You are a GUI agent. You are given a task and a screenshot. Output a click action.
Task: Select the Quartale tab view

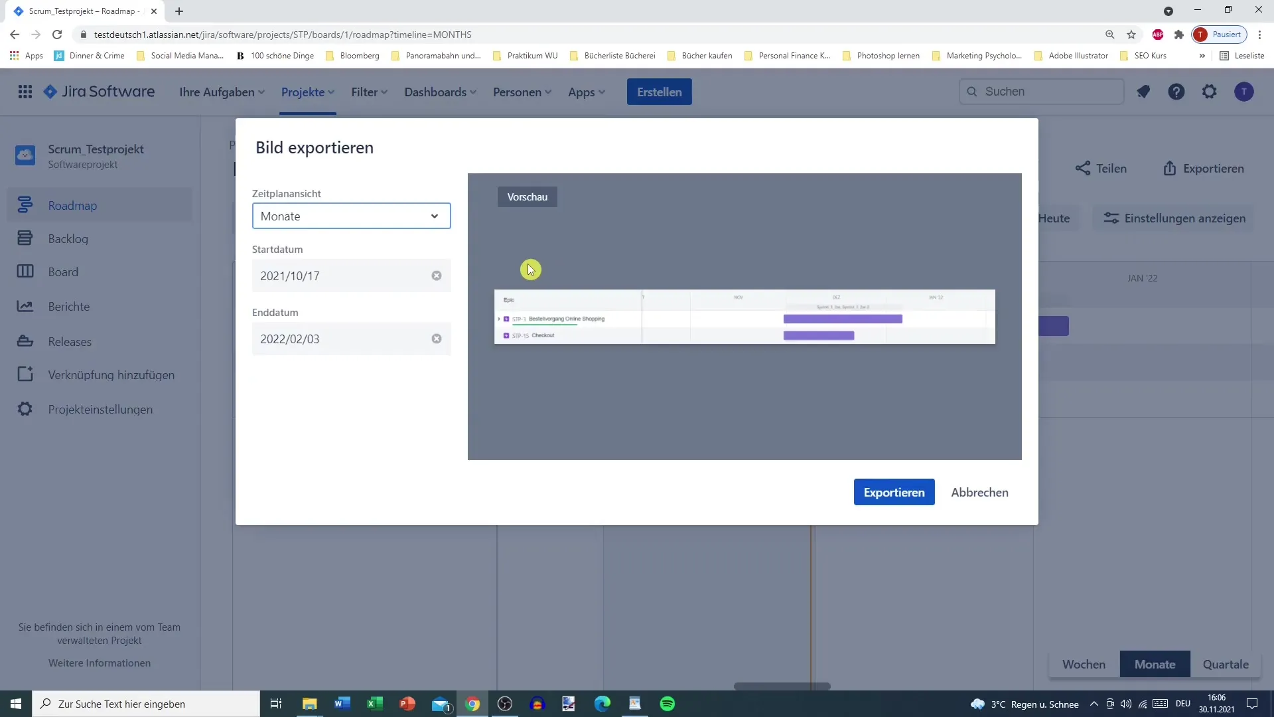(1226, 664)
